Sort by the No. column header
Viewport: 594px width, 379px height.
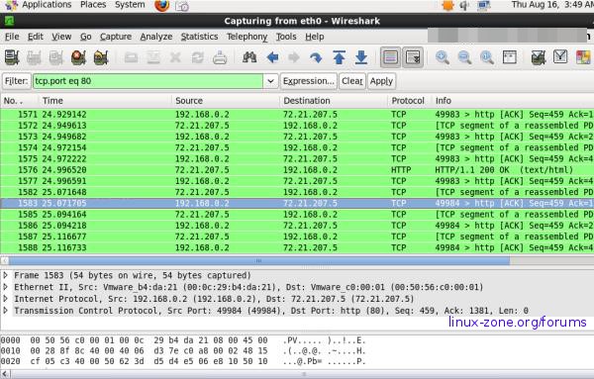click(20, 101)
